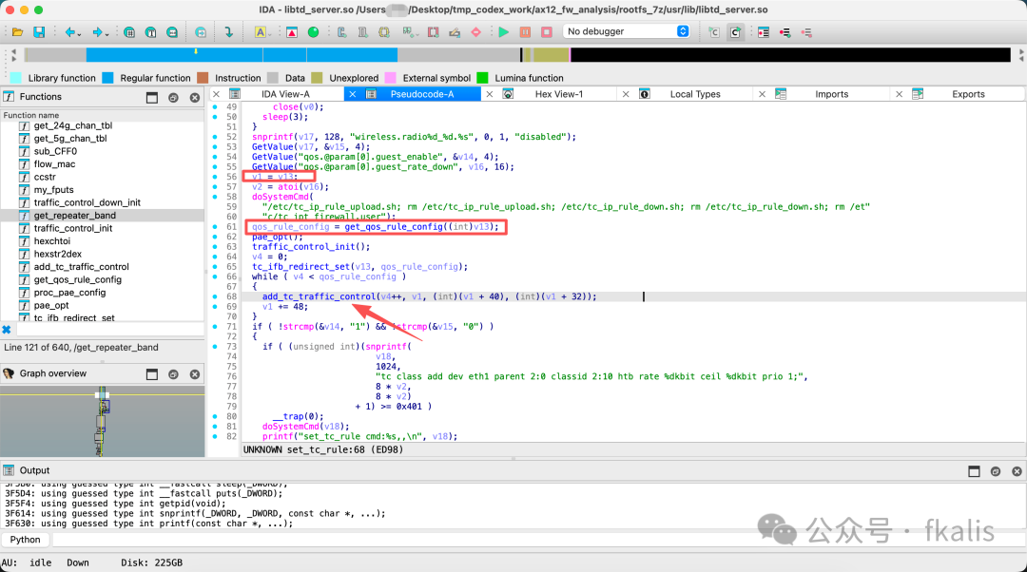Pause the process with the pause button

(x=525, y=32)
